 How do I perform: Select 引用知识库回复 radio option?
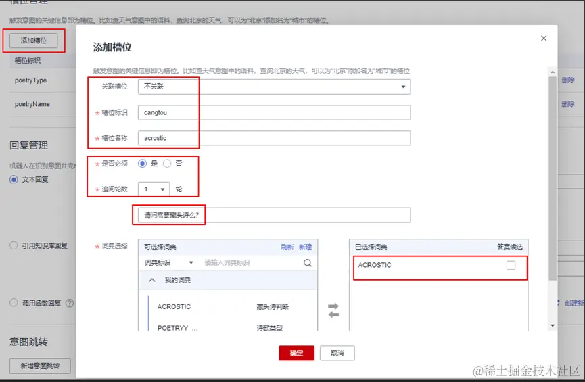pos(14,245)
